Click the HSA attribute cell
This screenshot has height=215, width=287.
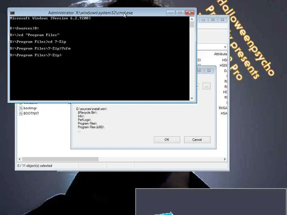[x=224, y=113]
